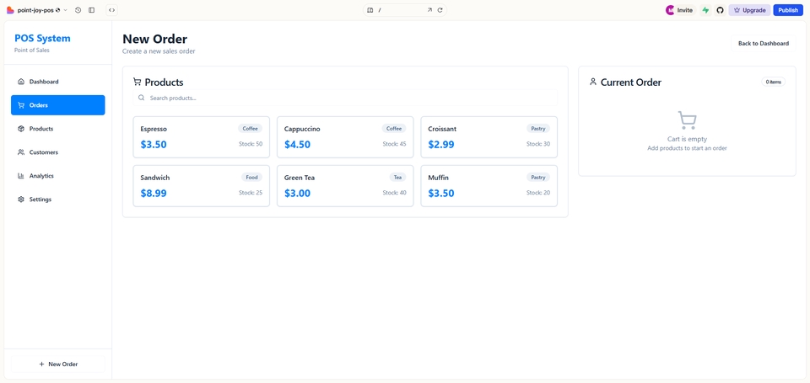The height and width of the screenshot is (383, 810).
Task: Click the Customers people icon
Action: (x=21, y=152)
